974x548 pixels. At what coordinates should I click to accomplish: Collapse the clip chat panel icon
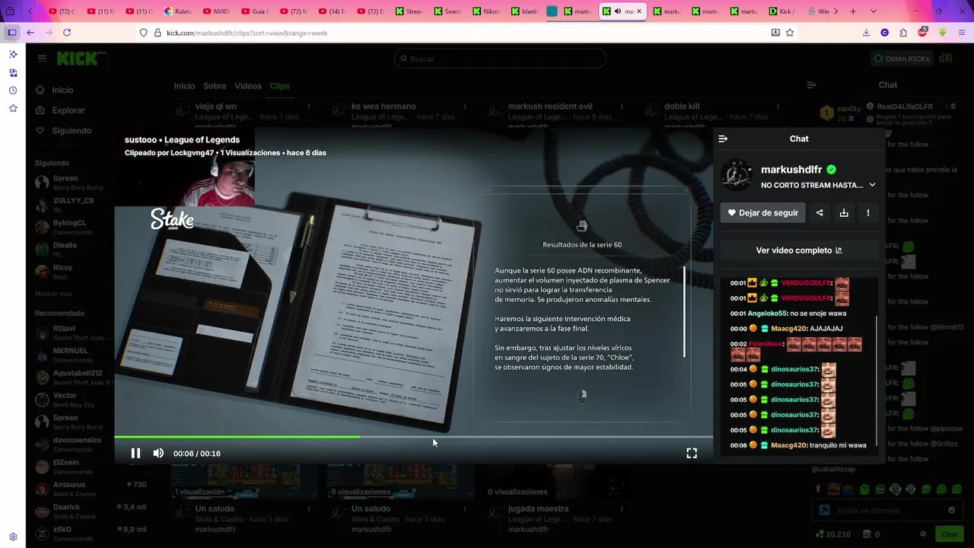(723, 139)
